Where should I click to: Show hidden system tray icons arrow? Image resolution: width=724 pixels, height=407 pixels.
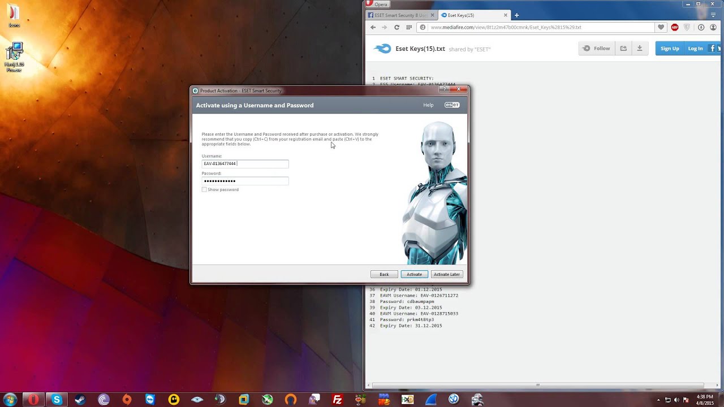click(x=658, y=400)
